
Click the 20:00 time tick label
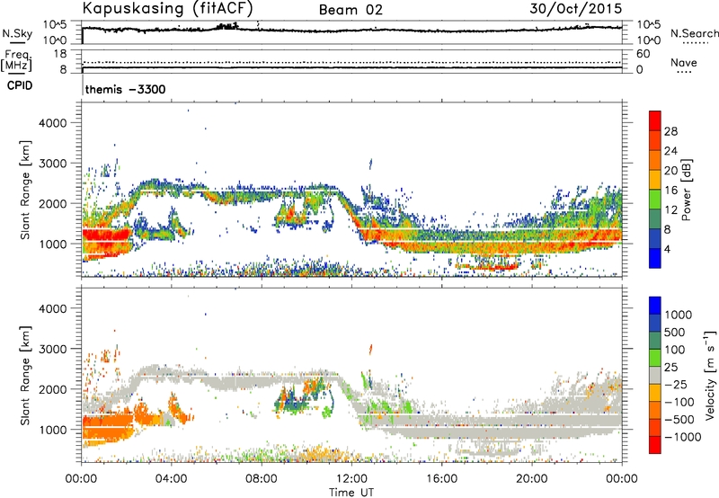pos(531,479)
